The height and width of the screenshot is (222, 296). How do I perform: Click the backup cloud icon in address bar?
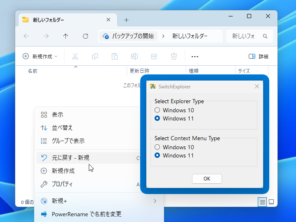pos(106,36)
